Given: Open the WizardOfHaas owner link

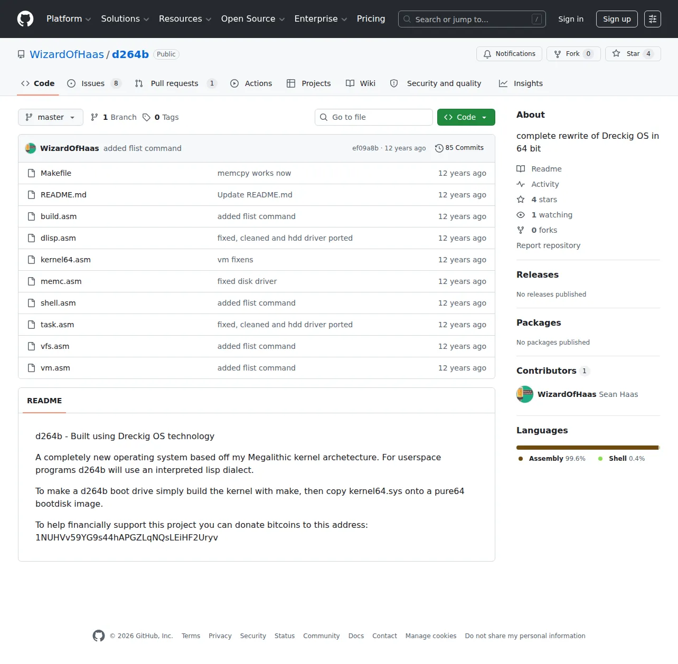Looking at the screenshot, I should pyautogui.click(x=67, y=54).
